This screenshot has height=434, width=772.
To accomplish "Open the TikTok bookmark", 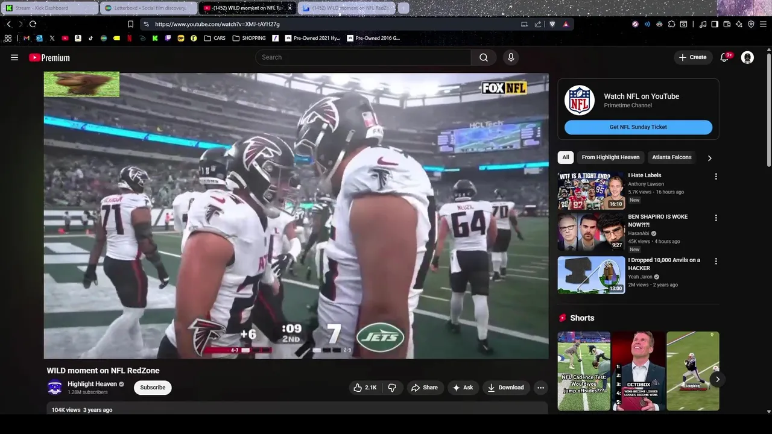I will point(91,38).
